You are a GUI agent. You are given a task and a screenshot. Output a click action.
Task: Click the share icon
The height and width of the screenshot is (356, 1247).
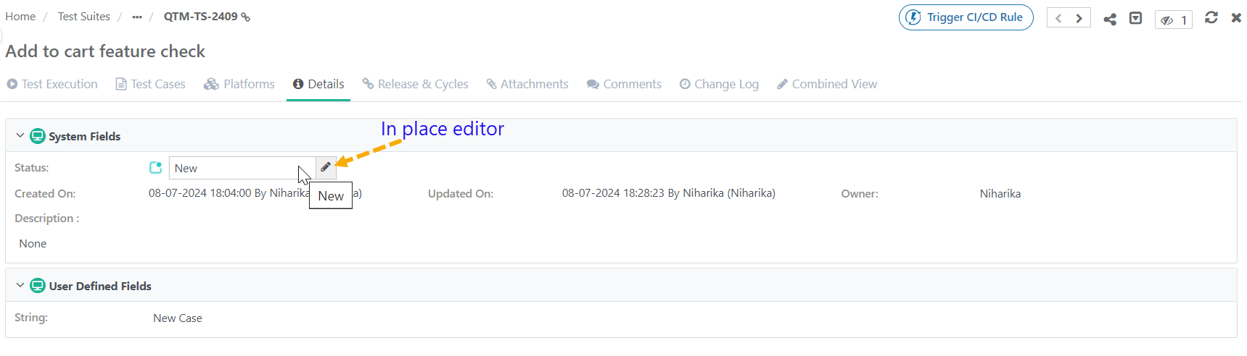tap(1110, 19)
